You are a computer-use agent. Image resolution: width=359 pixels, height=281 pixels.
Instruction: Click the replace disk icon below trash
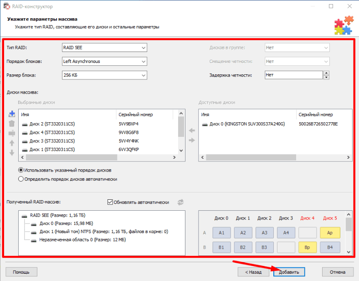12,133
